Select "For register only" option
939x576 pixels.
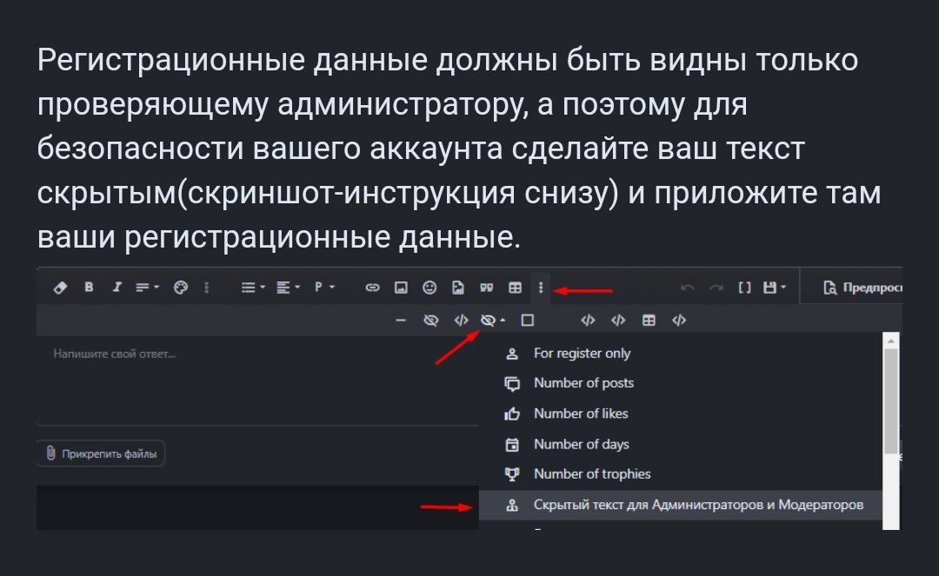[582, 354]
